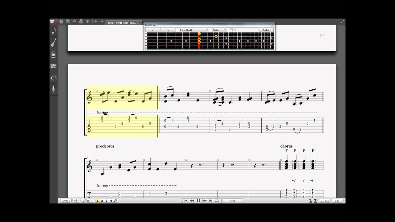Screen dimensions: 395x222
Task: Toggle multi-voice edit mode
Action: click(116, 201)
